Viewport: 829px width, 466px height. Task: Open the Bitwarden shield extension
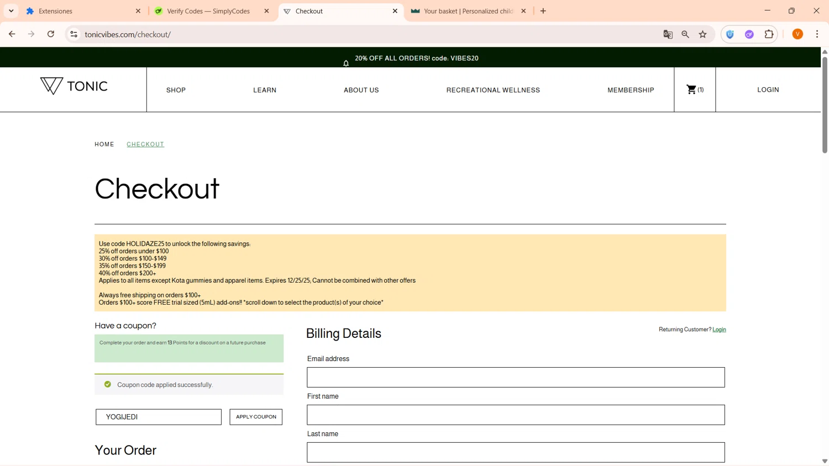[x=730, y=34]
